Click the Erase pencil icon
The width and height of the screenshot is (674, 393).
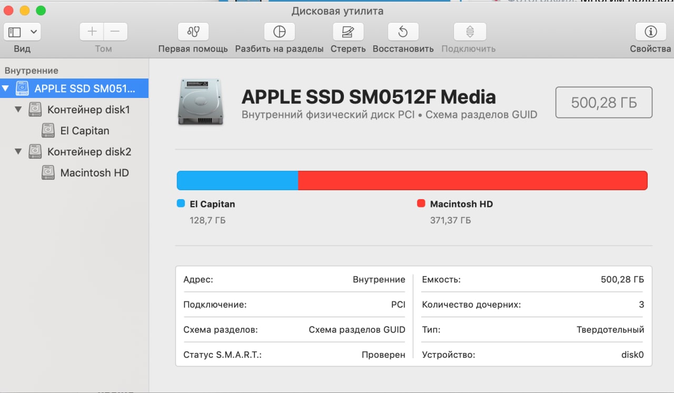(x=348, y=32)
